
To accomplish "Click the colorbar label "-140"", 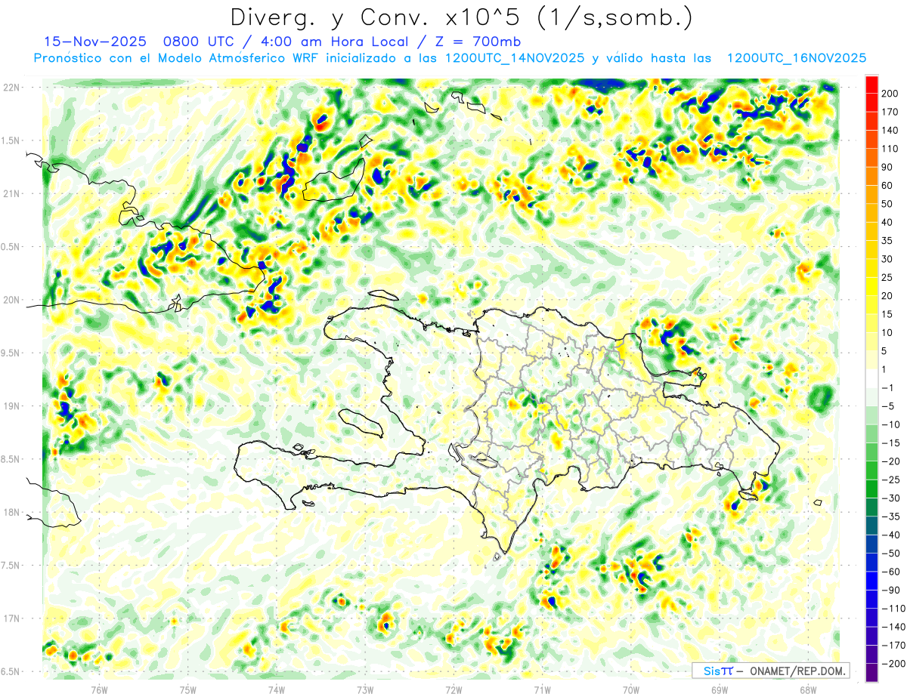I will pyautogui.click(x=895, y=628).
